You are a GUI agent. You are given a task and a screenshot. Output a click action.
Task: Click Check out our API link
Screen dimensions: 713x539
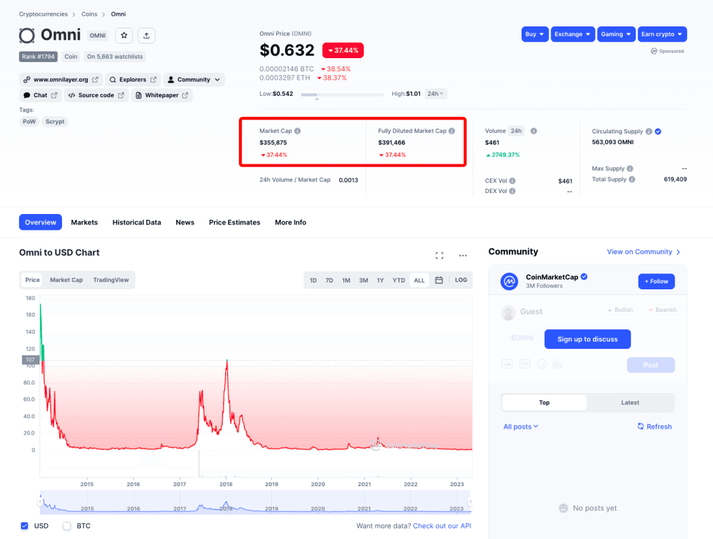442,526
